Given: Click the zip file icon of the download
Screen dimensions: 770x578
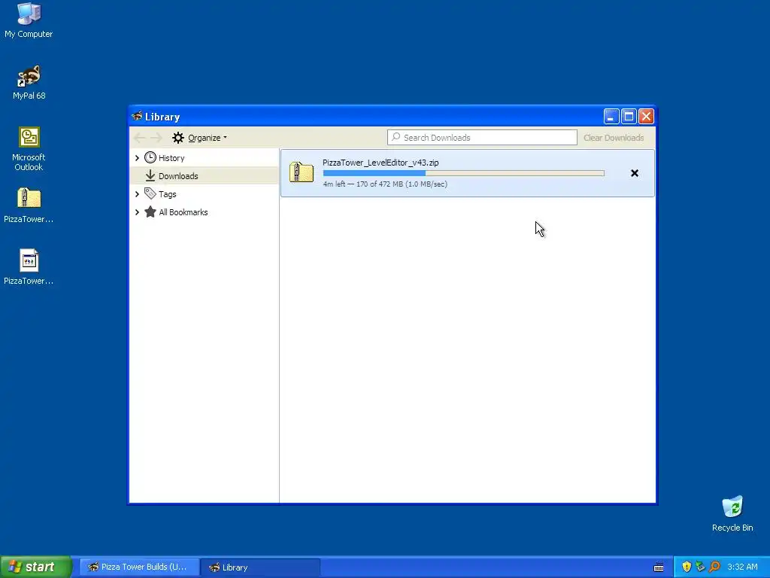Looking at the screenshot, I should pyautogui.click(x=302, y=172).
